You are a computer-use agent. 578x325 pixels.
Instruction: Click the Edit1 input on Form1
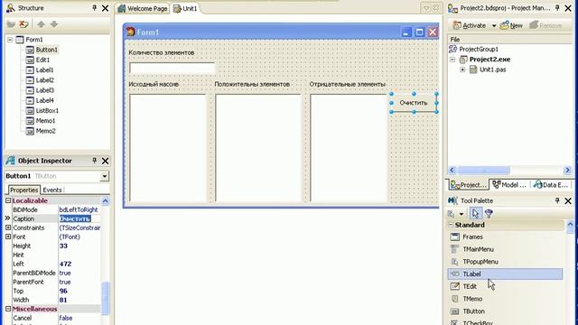172,69
